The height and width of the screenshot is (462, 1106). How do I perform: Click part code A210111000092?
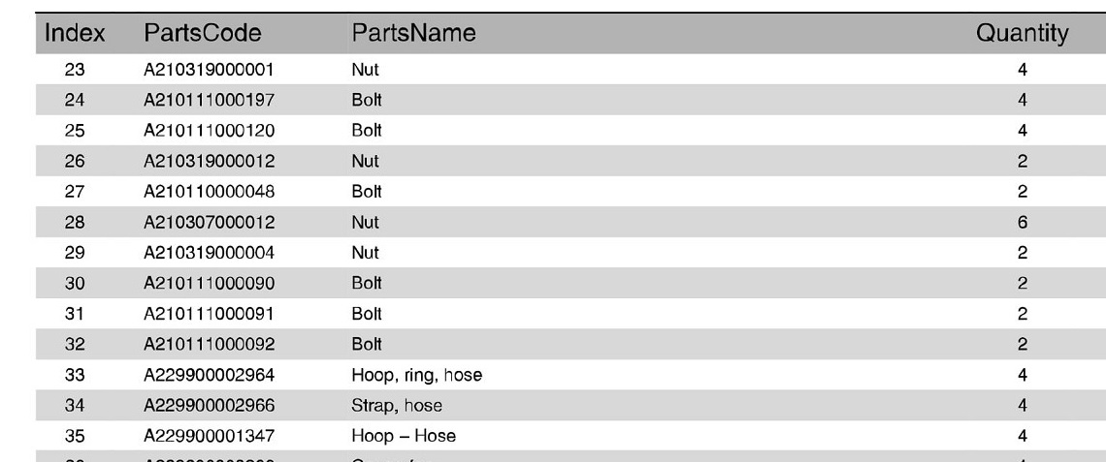(209, 345)
